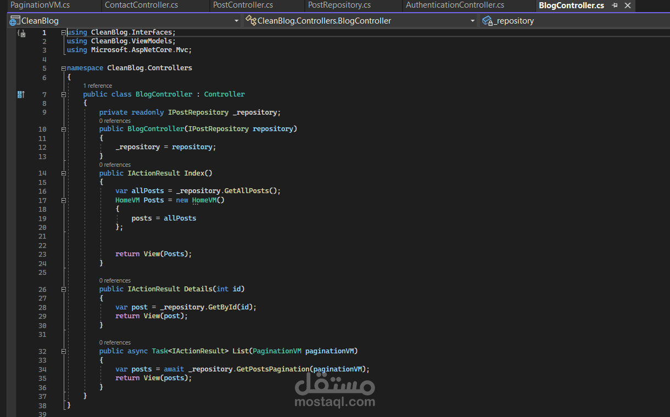
Task: Collapse the List method at line 32
Action: coord(64,351)
